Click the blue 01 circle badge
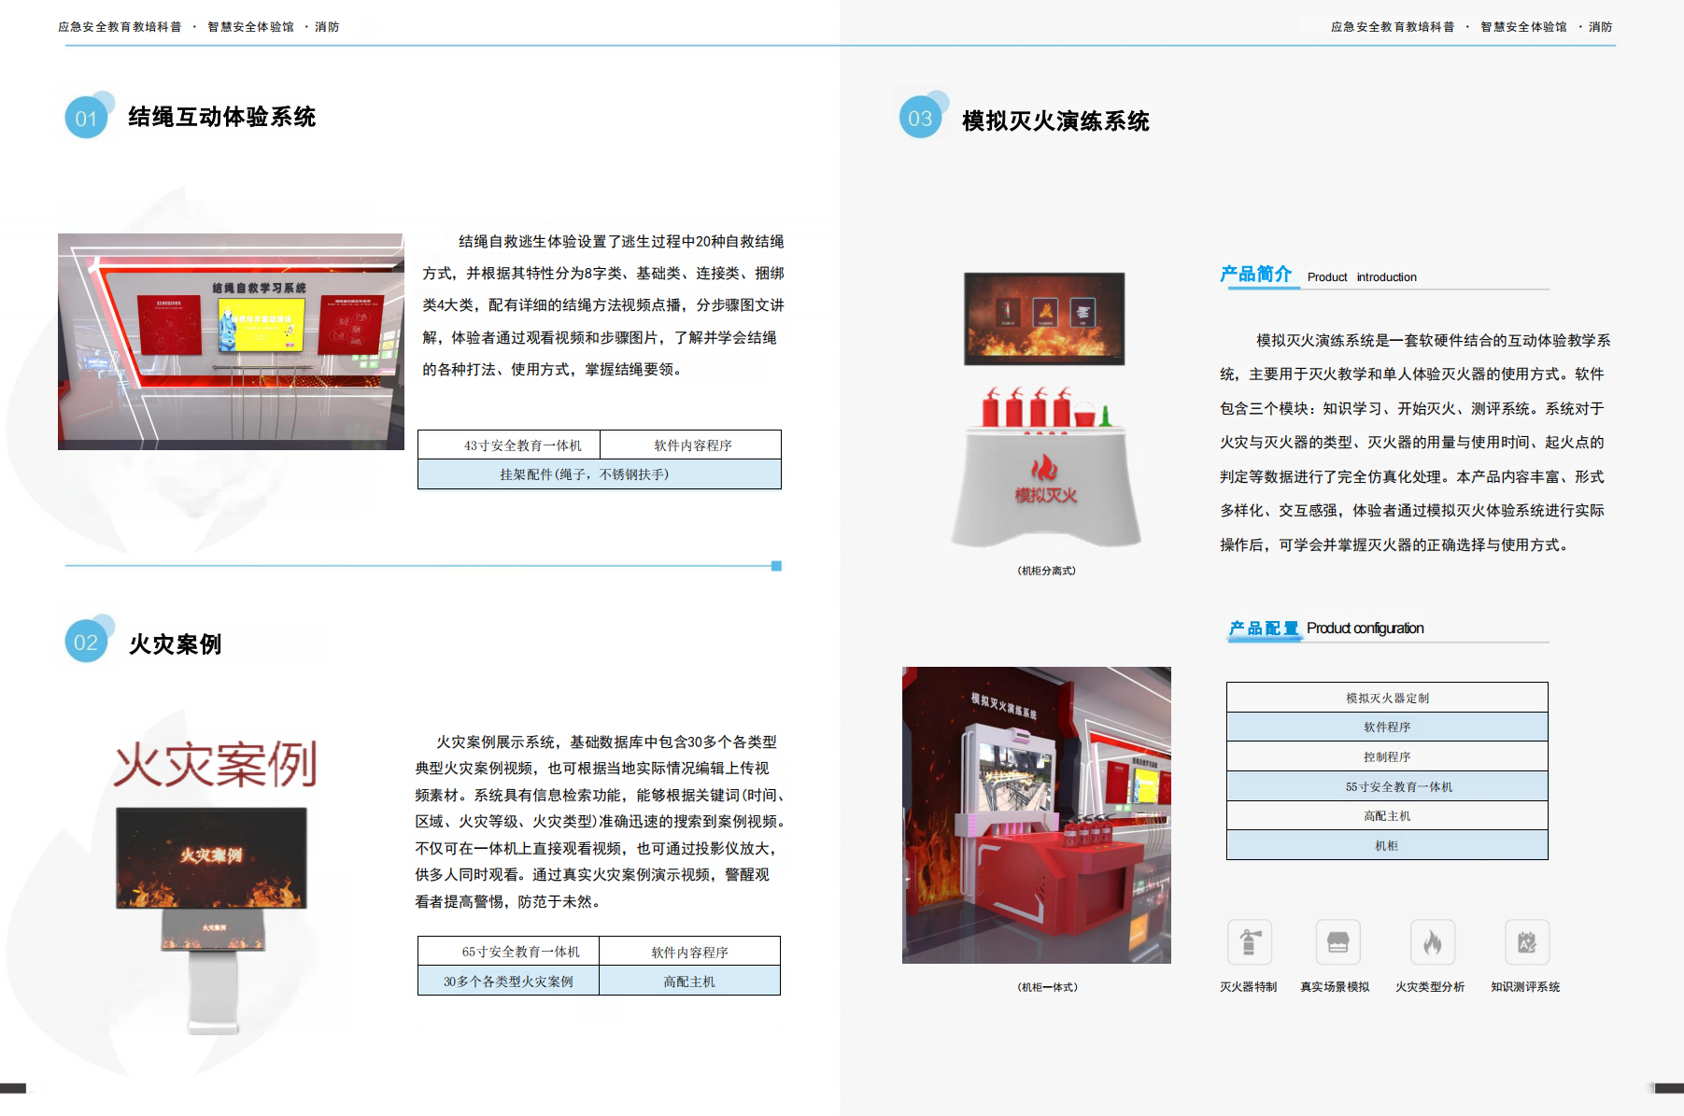Screen dimensions: 1684x1116 [87, 119]
